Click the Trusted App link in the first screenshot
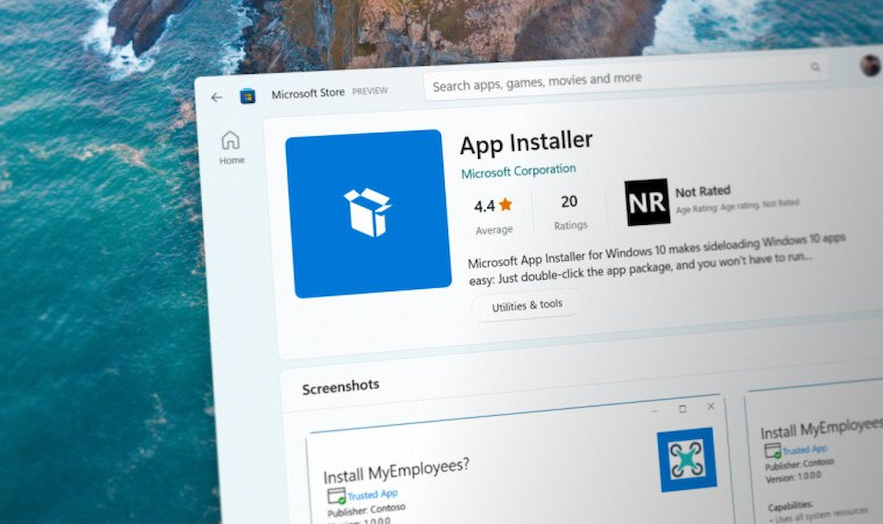The height and width of the screenshot is (524, 883). [x=373, y=494]
